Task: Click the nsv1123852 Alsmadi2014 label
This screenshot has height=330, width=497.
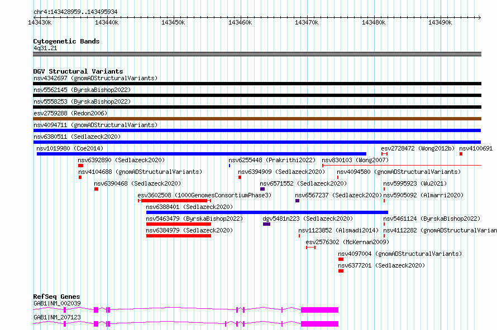Action: click(338, 230)
